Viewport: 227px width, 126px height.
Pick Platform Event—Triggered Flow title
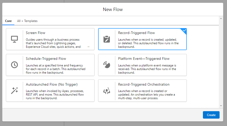tap(144, 59)
